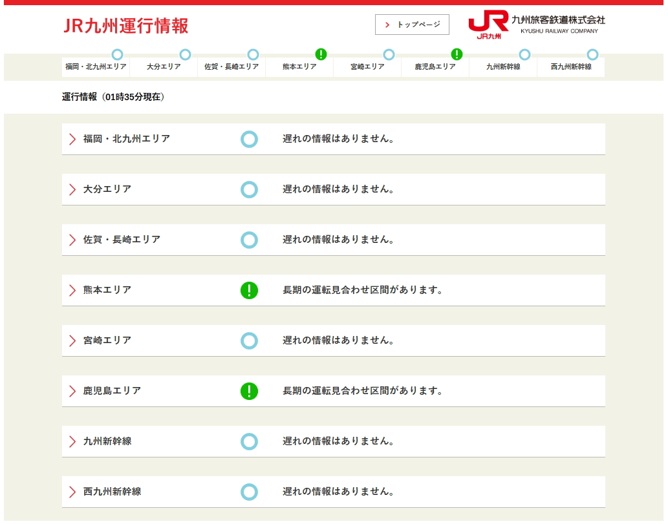Click the status circle above 福岡・北九州エリア tab
Image resolution: width=668 pixels, height=524 pixels.
click(117, 54)
